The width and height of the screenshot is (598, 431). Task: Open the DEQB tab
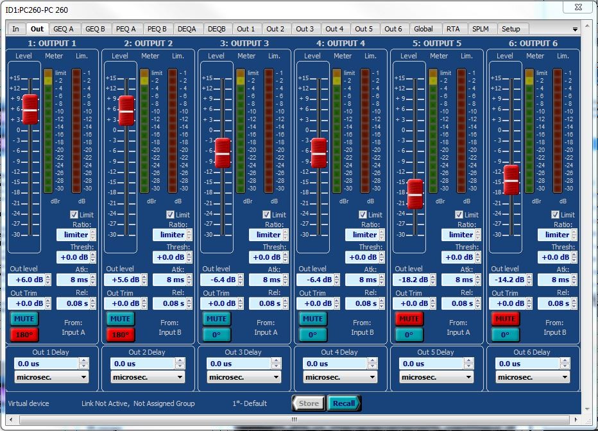click(217, 29)
